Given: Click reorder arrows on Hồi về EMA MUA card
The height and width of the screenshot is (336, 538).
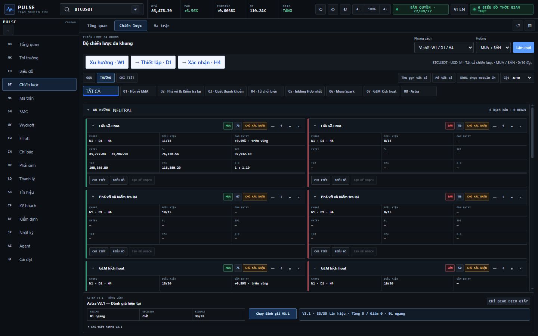Looking at the screenshot, I should [281, 126].
